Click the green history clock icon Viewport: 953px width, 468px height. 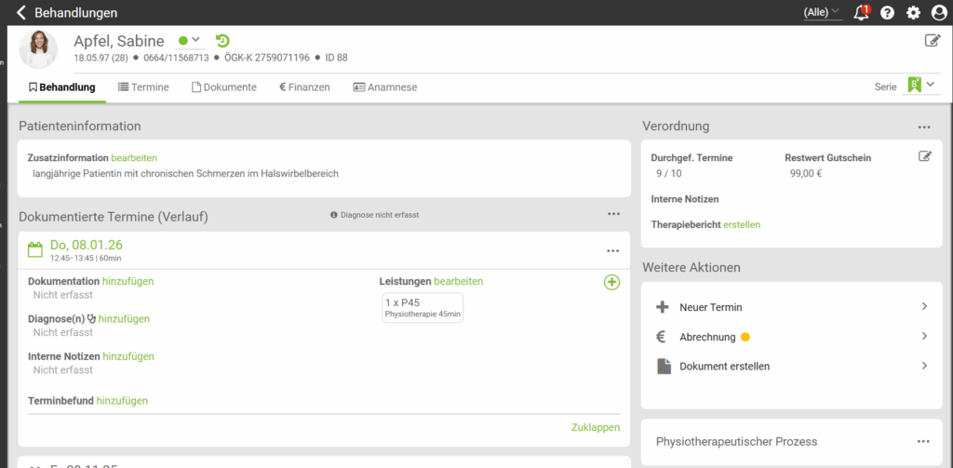click(222, 41)
